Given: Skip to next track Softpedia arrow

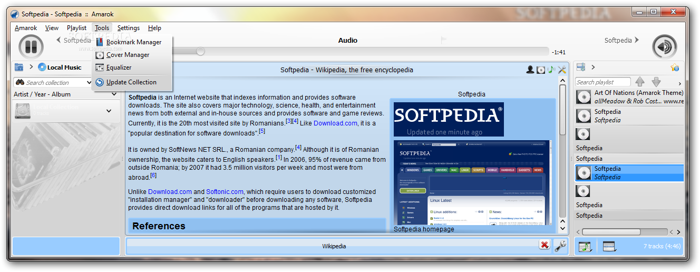Looking at the screenshot, I should [637, 40].
